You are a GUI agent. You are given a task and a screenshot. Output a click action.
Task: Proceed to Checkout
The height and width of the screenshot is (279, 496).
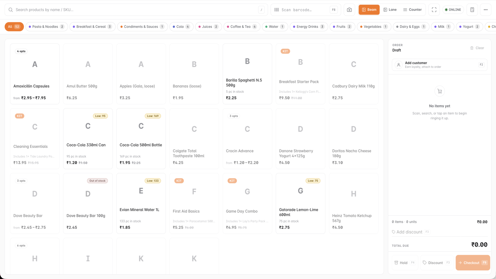[x=473, y=263]
